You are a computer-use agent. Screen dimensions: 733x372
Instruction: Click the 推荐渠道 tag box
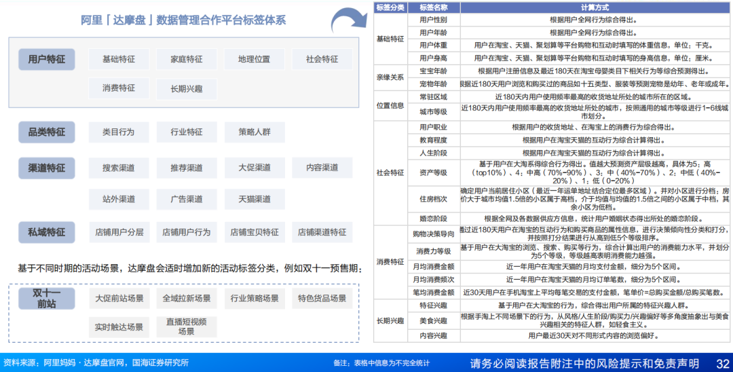point(187,168)
